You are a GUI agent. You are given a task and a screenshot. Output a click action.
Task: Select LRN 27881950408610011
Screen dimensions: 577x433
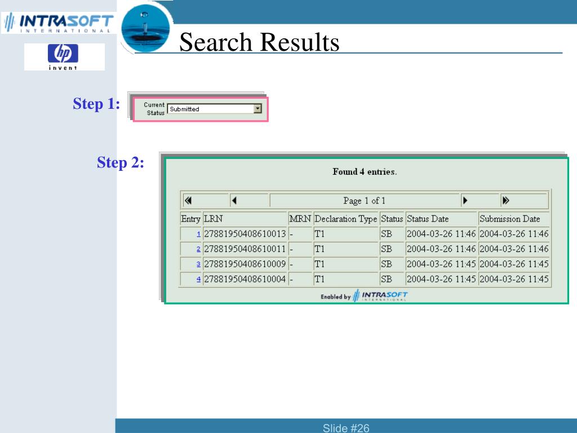(245, 249)
